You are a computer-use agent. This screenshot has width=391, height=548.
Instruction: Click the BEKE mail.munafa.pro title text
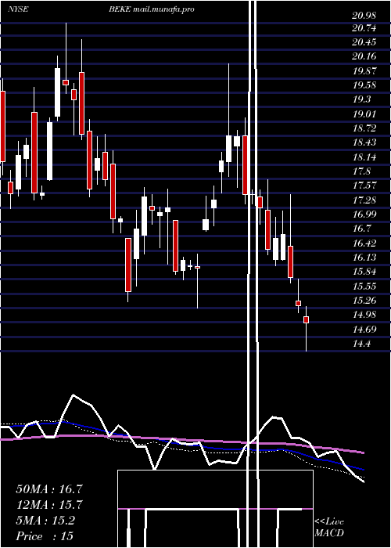(x=151, y=9)
